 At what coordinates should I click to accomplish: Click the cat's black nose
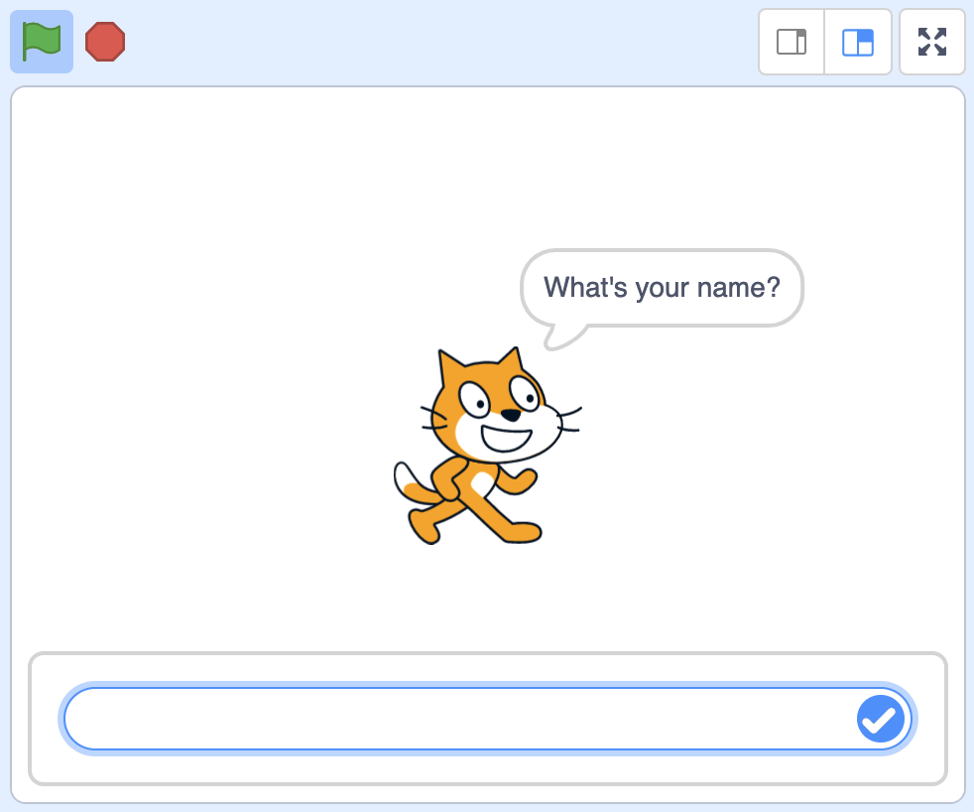coord(509,415)
